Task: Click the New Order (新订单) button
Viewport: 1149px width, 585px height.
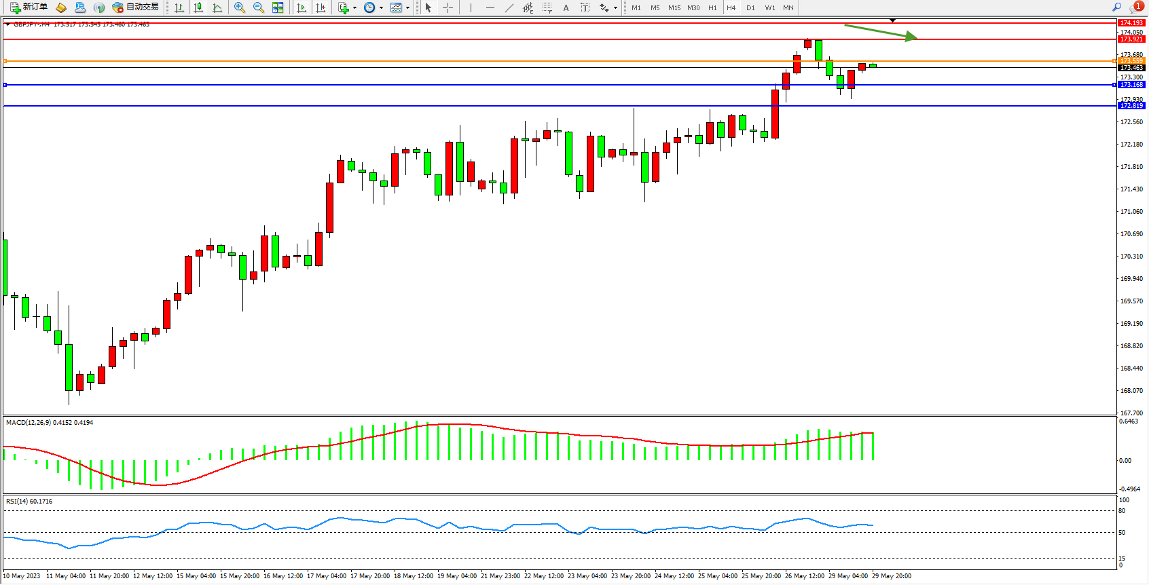Action: pos(29,7)
